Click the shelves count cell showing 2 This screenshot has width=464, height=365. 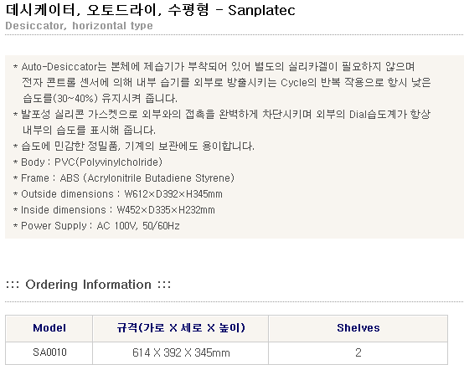pos(358,353)
